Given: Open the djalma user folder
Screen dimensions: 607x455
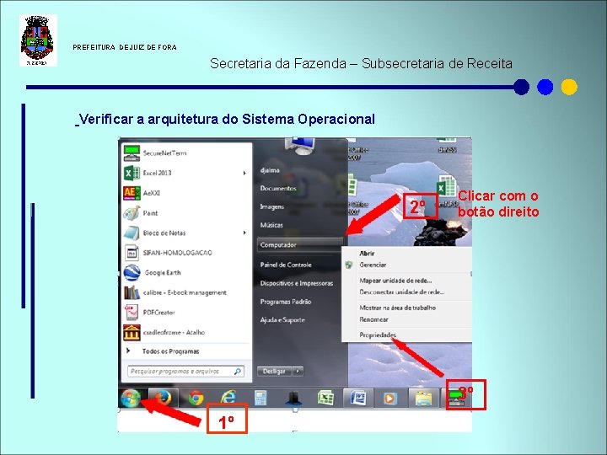Looking at the screenshot, I should 270,170.
